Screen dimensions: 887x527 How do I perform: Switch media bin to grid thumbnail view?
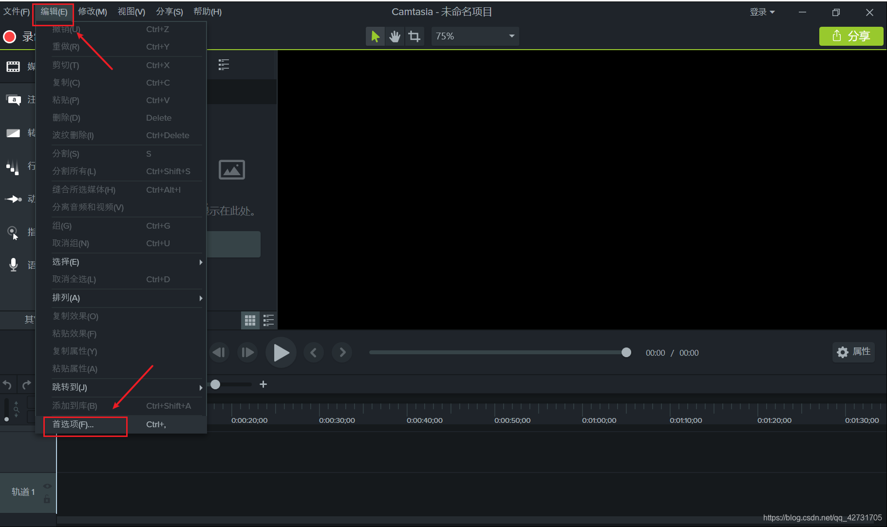250,320
